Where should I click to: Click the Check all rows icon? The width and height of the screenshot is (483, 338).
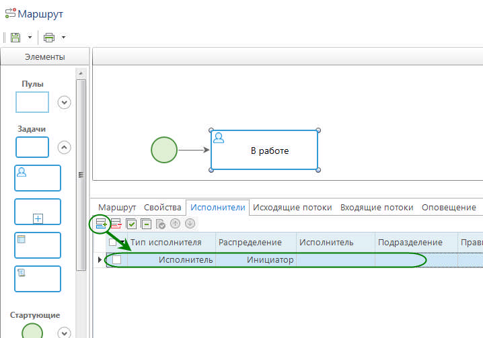(131, 224)
